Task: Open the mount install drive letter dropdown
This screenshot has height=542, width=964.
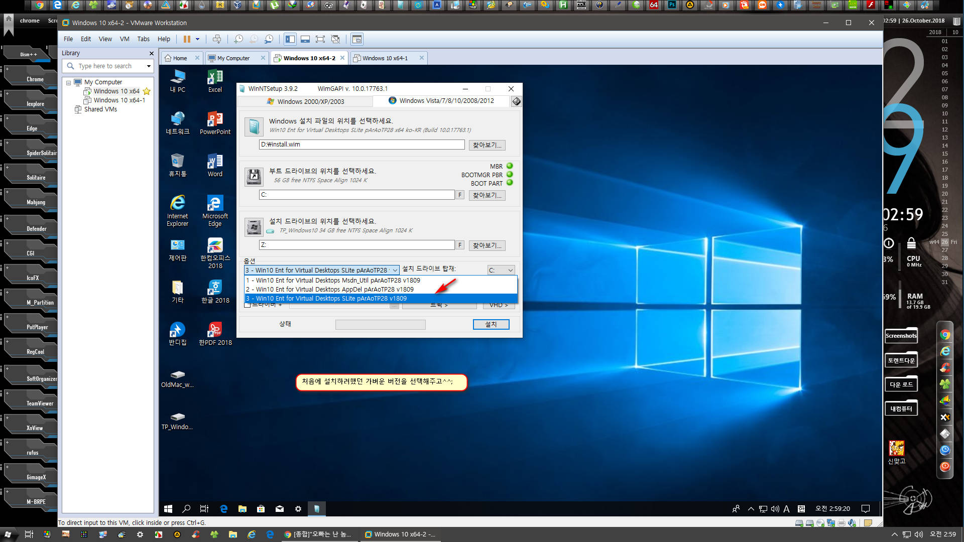Action: [501, 270]
